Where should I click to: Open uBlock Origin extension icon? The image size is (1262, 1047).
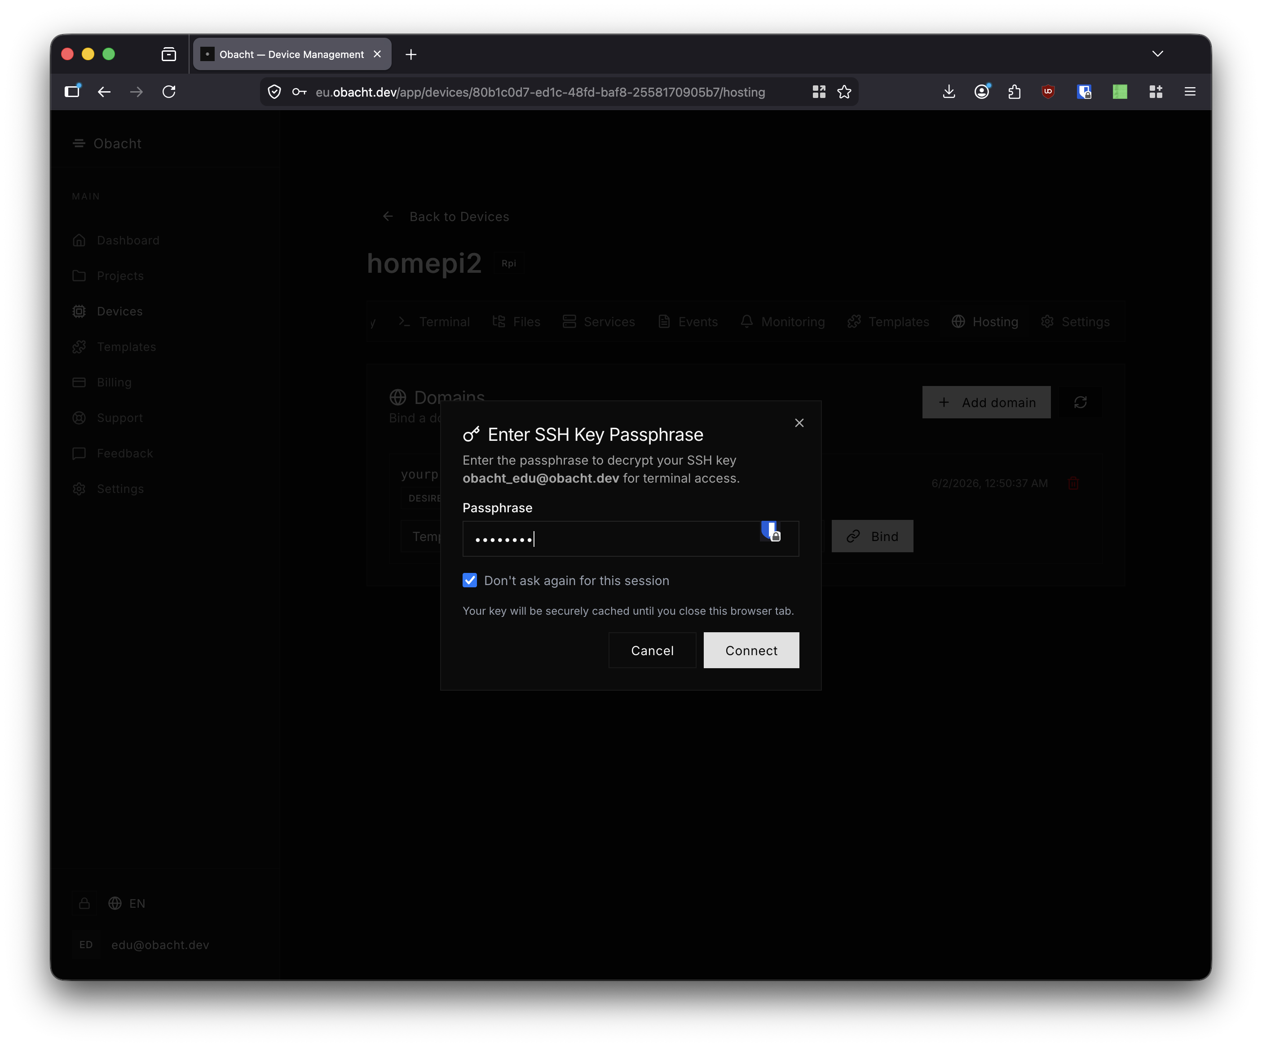tap(1048, 91)
